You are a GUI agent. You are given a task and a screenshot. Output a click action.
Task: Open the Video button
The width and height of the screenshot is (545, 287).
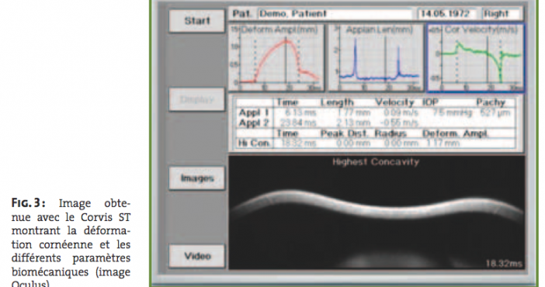coord(197,257)
